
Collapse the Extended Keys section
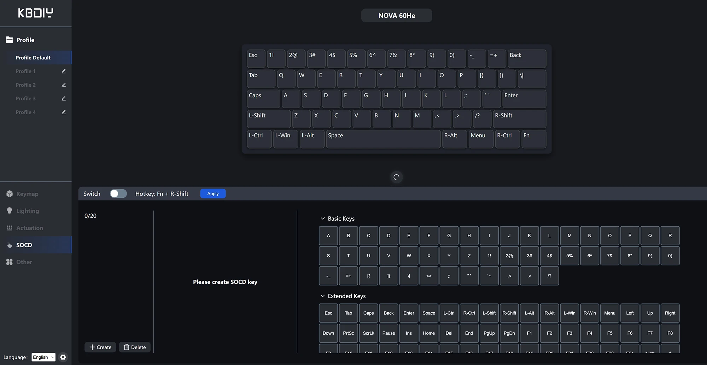pos(322,296)
